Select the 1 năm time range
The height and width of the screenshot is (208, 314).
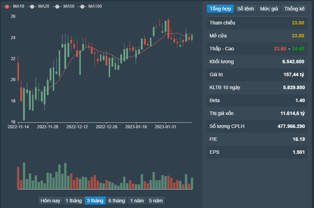(x=137, y=201)
